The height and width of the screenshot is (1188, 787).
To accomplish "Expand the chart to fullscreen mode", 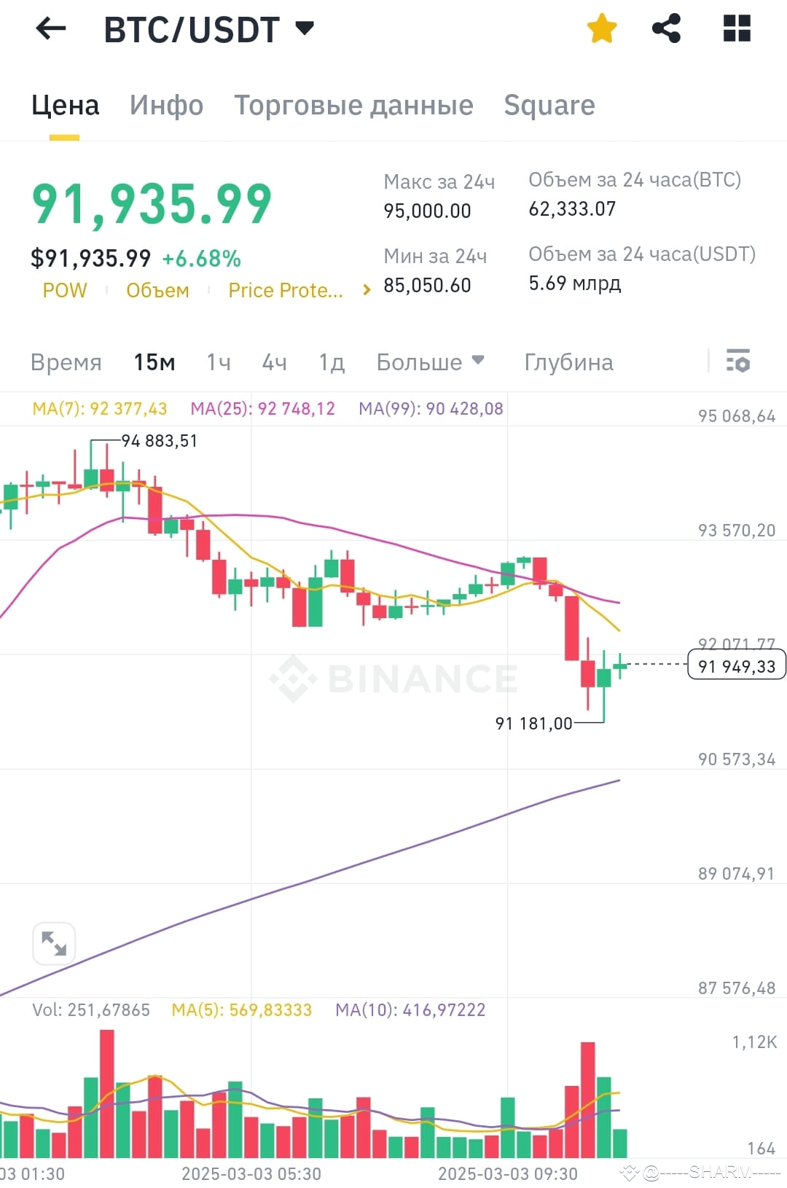I will pyautogui.click(x=54, y=943).
